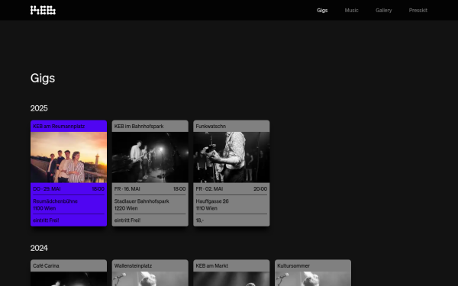Click the 18,- price on Funkwatschn card
The height and width of the screenshot is (286, 458).
(199, 220)
